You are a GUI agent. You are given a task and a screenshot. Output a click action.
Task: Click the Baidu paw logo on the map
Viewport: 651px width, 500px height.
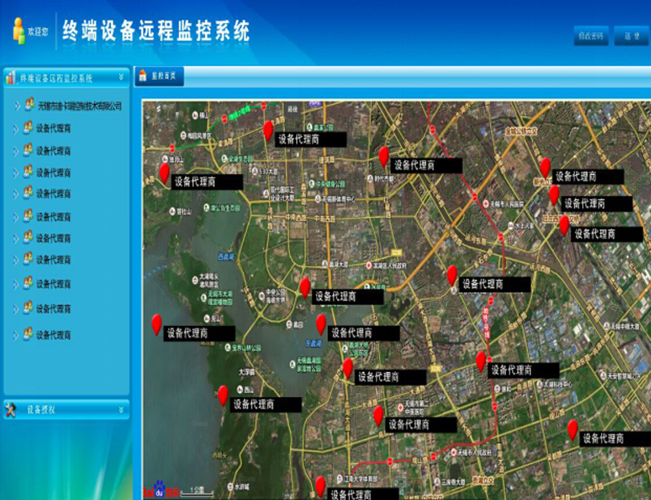(x=159, y=489)
